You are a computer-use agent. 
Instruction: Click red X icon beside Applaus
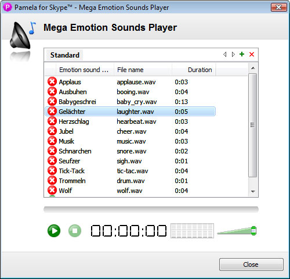52,81
